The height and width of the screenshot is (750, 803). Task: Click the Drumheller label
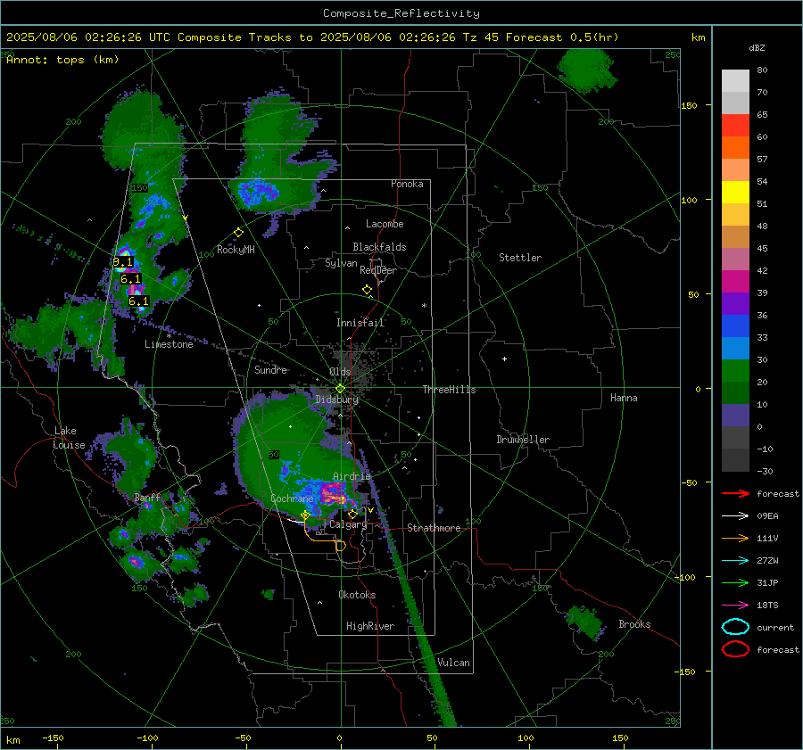(523, 440)
